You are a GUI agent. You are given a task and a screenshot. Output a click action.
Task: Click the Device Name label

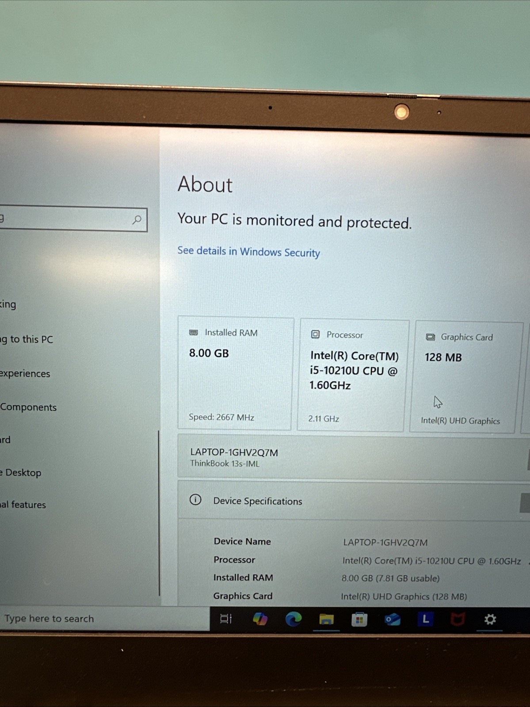coord(242,541)
